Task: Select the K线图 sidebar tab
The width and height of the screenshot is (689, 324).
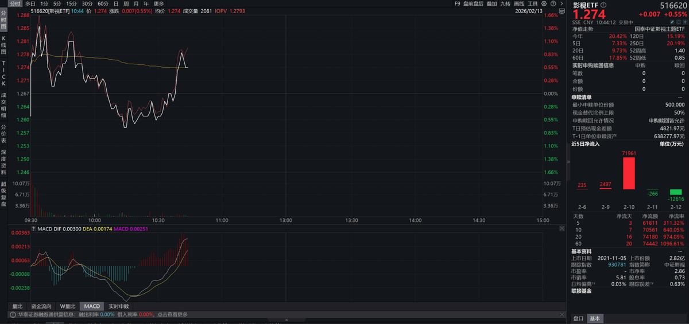Action: pos(3,44)
